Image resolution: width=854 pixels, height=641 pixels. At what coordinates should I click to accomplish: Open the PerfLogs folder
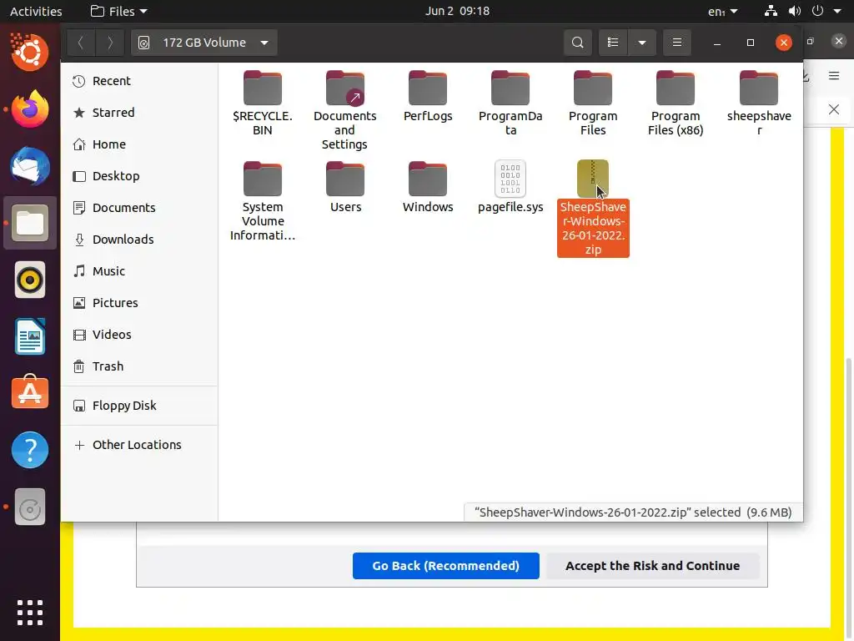click(x=428, y=97)
